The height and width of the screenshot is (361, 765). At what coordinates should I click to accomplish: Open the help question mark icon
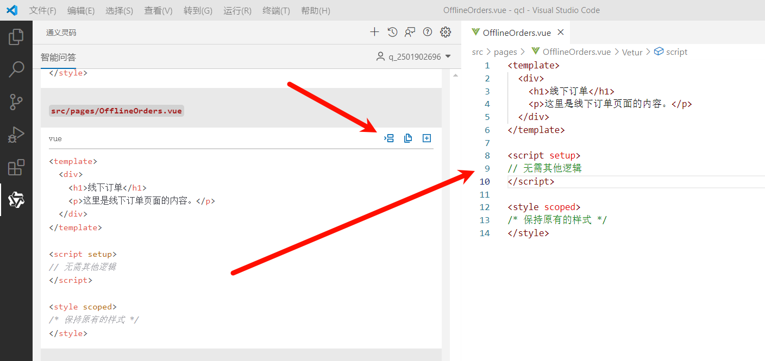click(428, 32)
